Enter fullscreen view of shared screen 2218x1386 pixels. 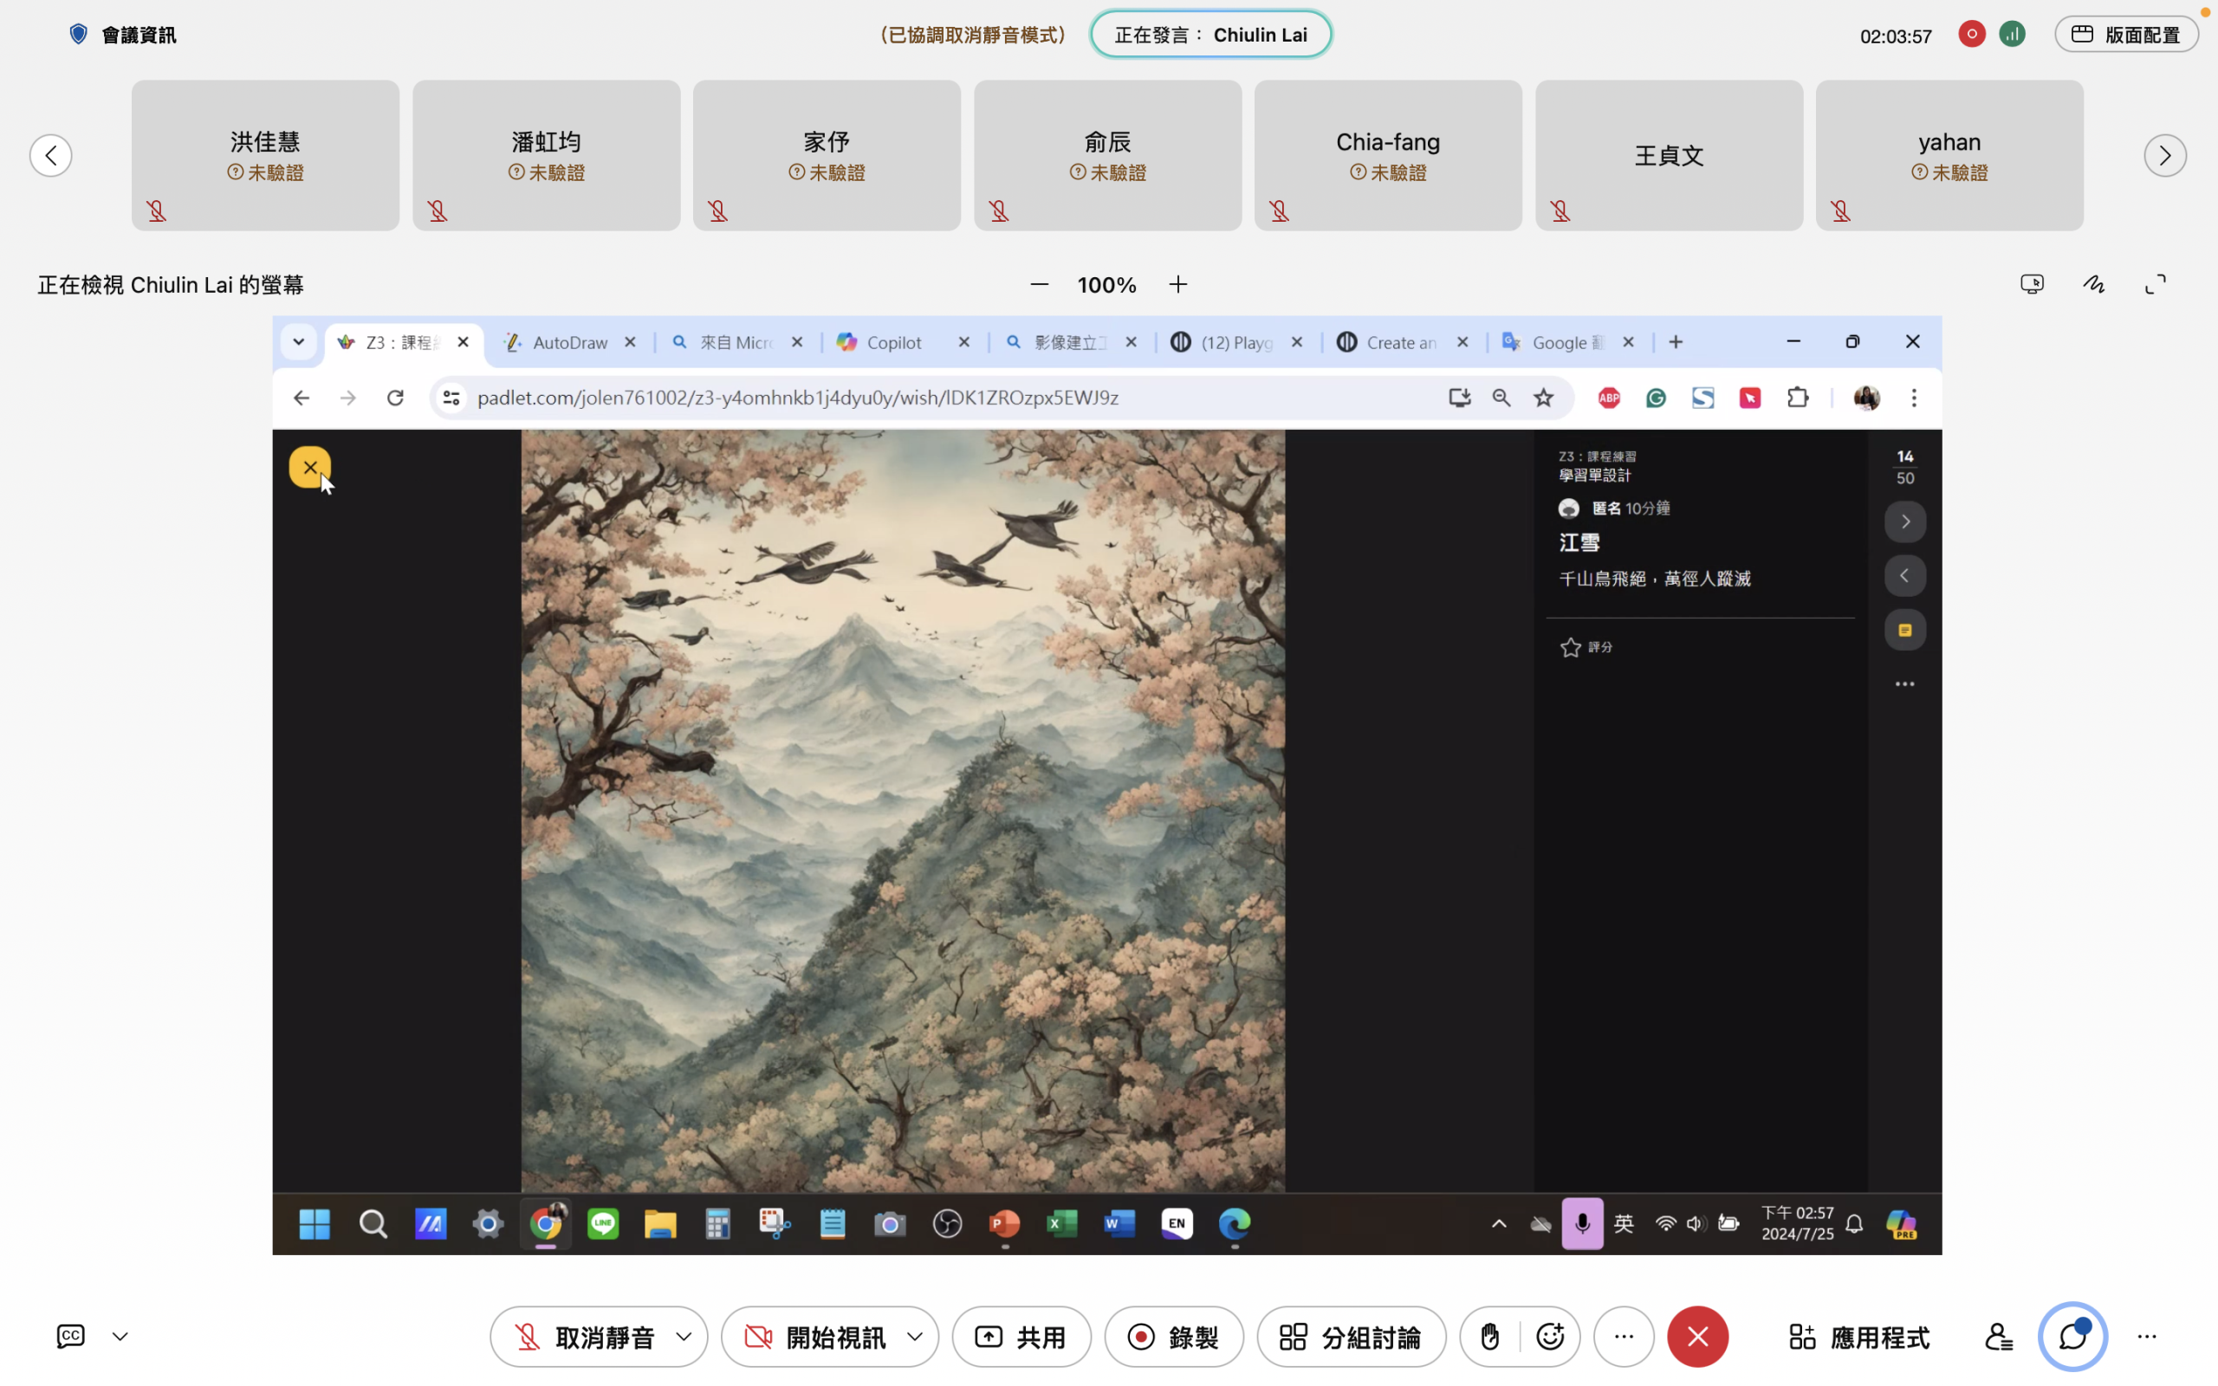(x=2156, y=284)
